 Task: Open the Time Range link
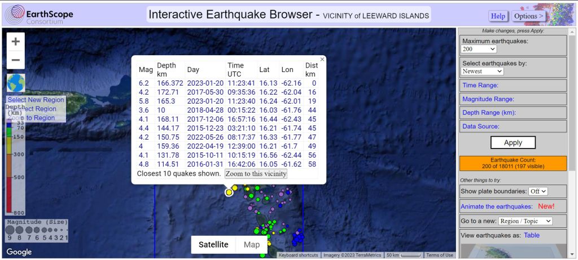tap(480, 86)
